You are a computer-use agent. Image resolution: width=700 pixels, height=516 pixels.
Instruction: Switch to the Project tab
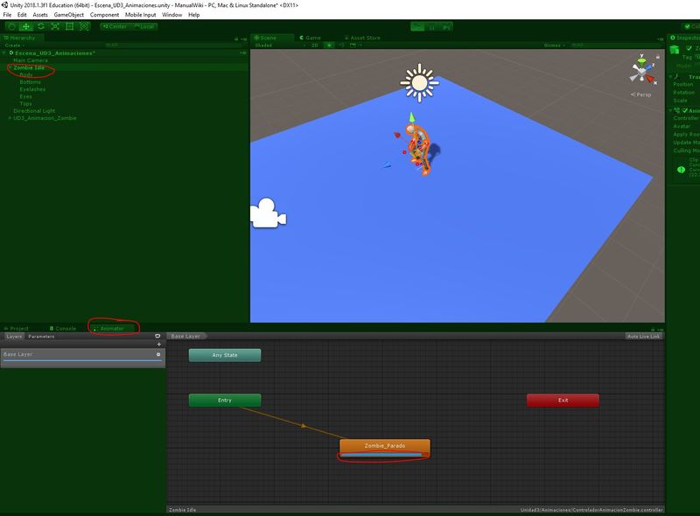tap(17, 329)
